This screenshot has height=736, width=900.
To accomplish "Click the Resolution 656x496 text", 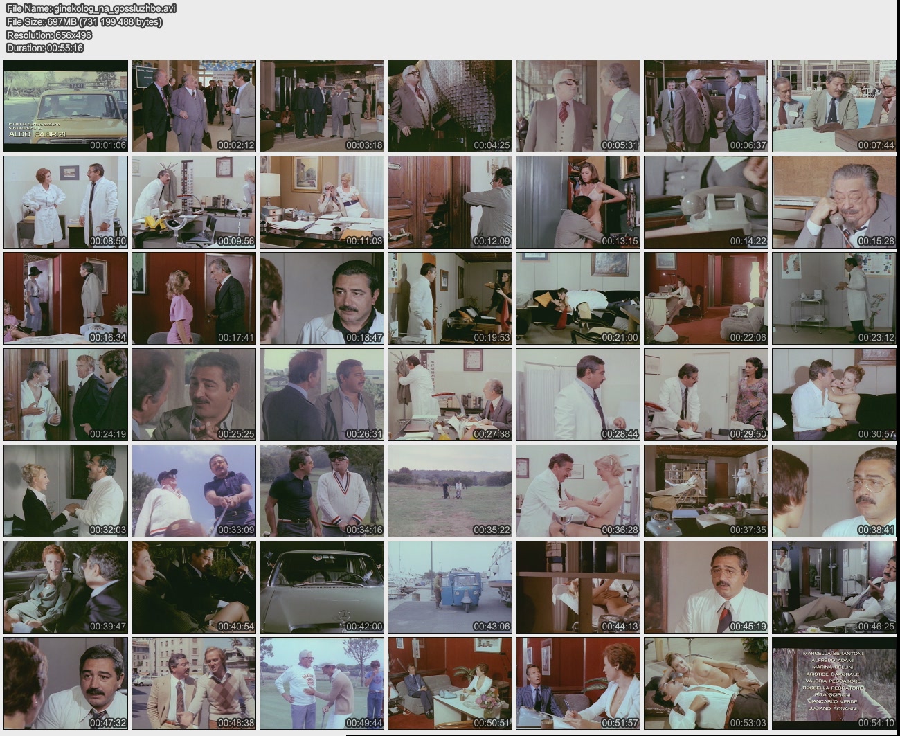I will pyautogui.click(x=49, y=35).
